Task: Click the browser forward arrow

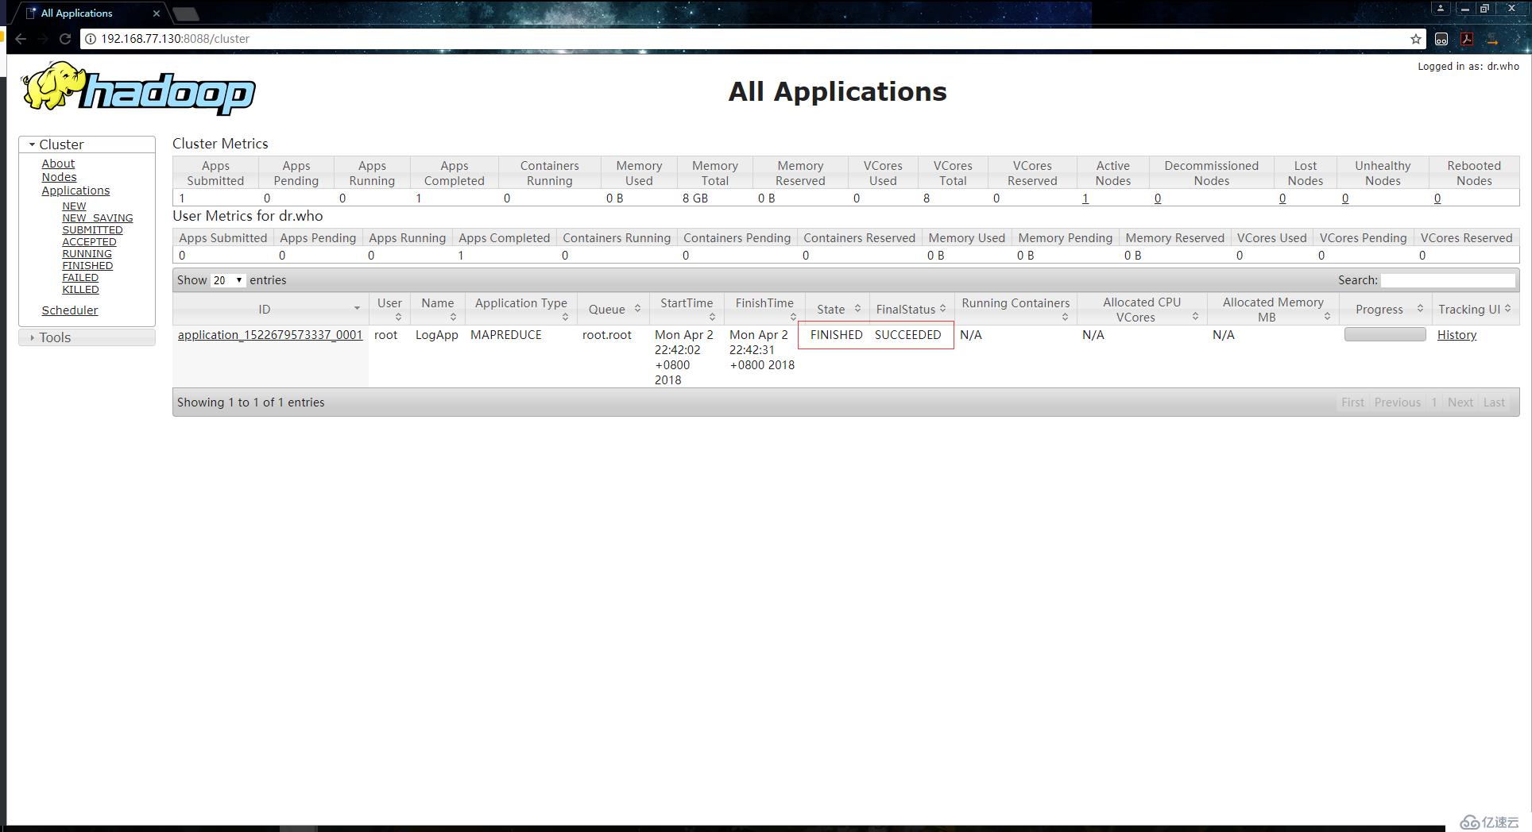Action: coord(43,39)
